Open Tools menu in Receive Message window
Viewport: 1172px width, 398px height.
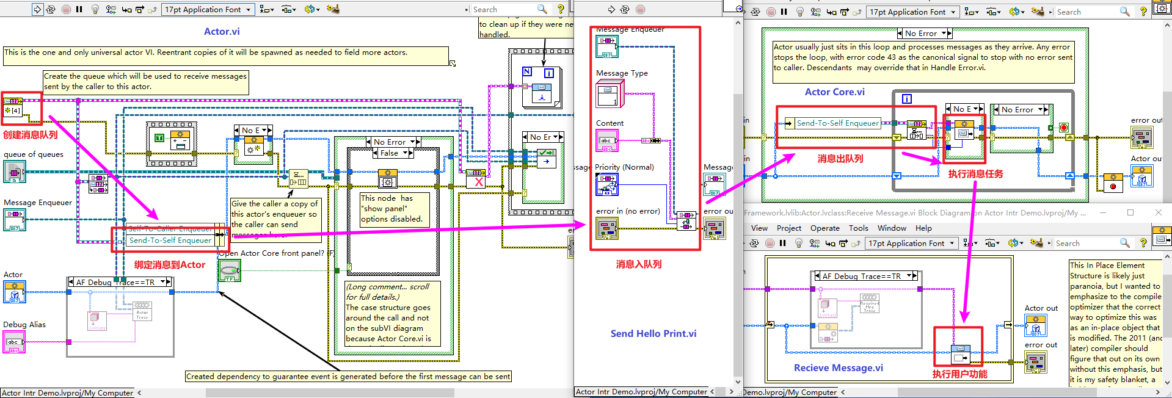pyautogui.click(x=858, y=228)
